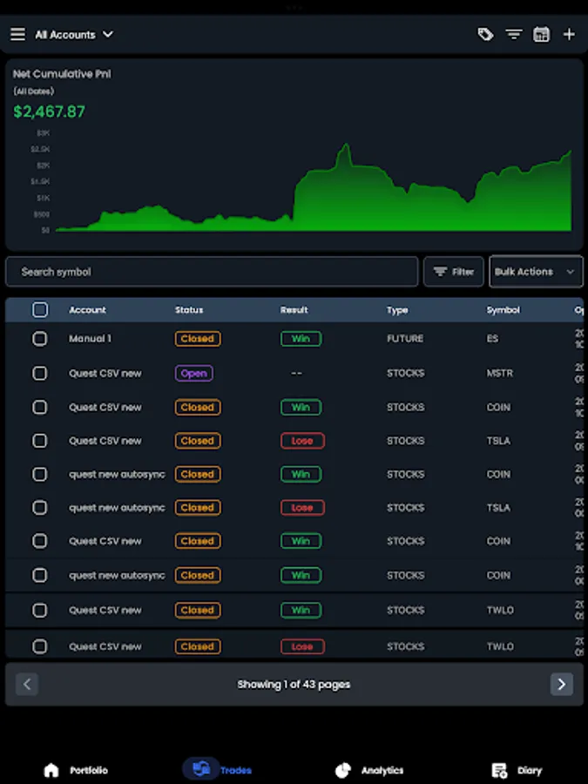Click the cumulative PnL chart peak

(x=346, y=146)
